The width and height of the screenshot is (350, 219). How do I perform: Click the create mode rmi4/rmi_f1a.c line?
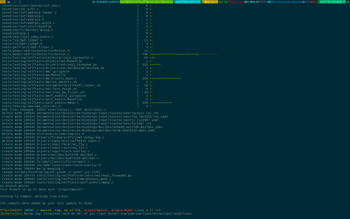pos(44,144)
